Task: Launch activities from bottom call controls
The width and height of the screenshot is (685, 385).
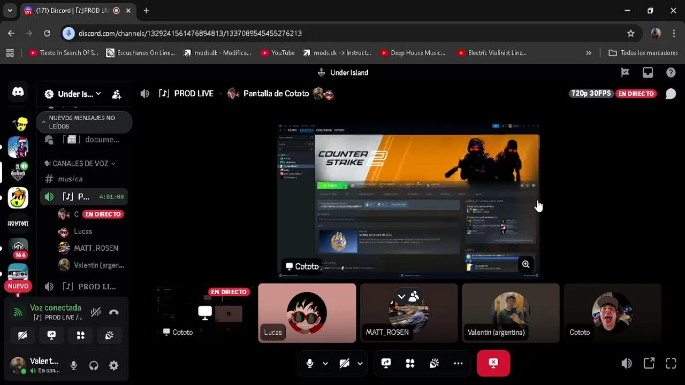Action: (410, 364)
